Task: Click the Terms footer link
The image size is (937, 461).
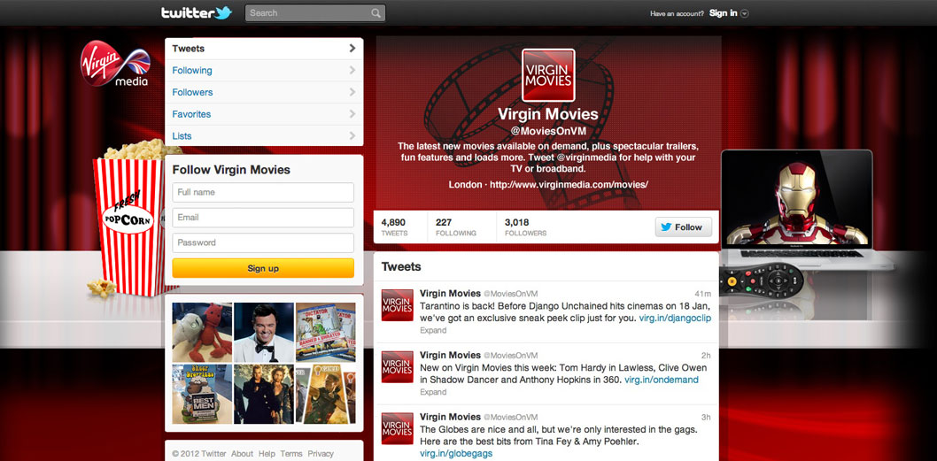Action: point(291,454)
